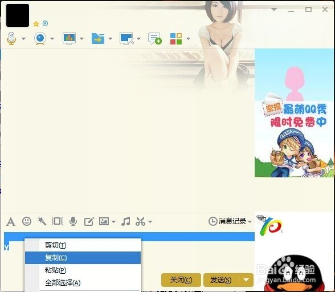The width and height of the screenshot is (335, 292).
Task: Record a voice message microphone icon
Action: 73,221
